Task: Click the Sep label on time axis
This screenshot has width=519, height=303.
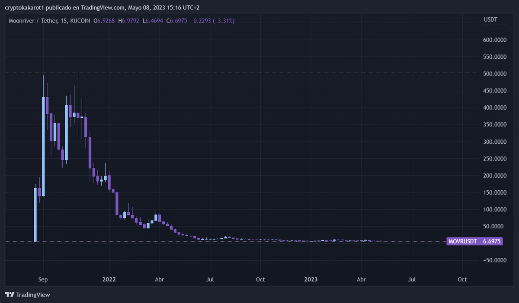Action: pyautogui.click(x=42, y=279)
